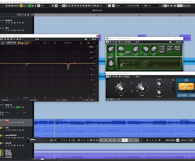Go to previous Pro-Q 3 preset arrow
Screen dimensions: 195x161
point(55,43)
